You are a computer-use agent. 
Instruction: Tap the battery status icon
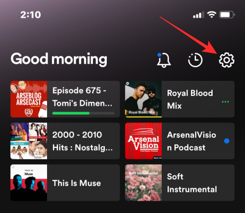coord(227,15)
